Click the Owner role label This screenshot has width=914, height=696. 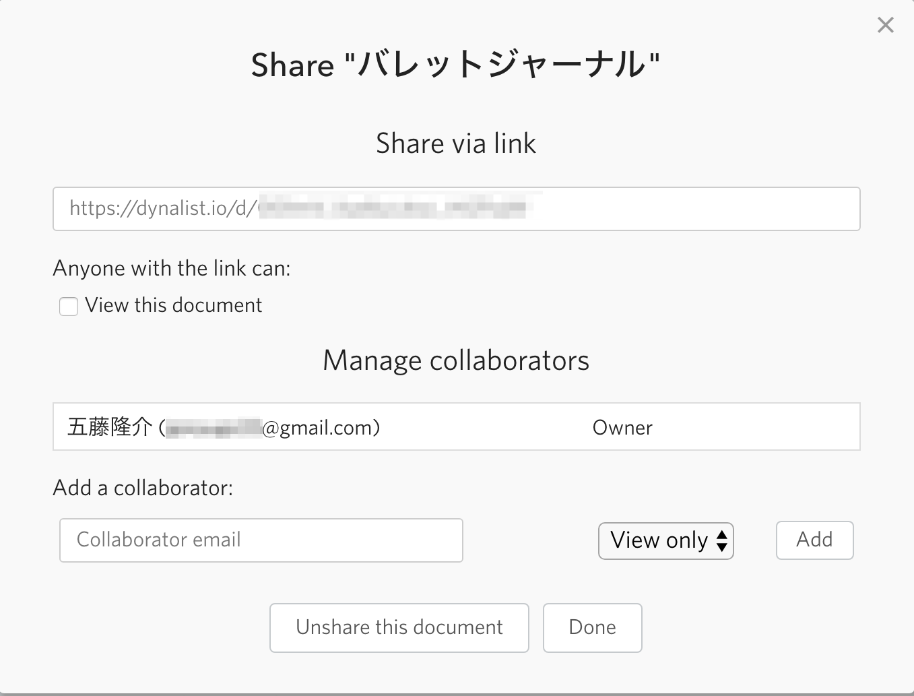(x=622, y=428)
